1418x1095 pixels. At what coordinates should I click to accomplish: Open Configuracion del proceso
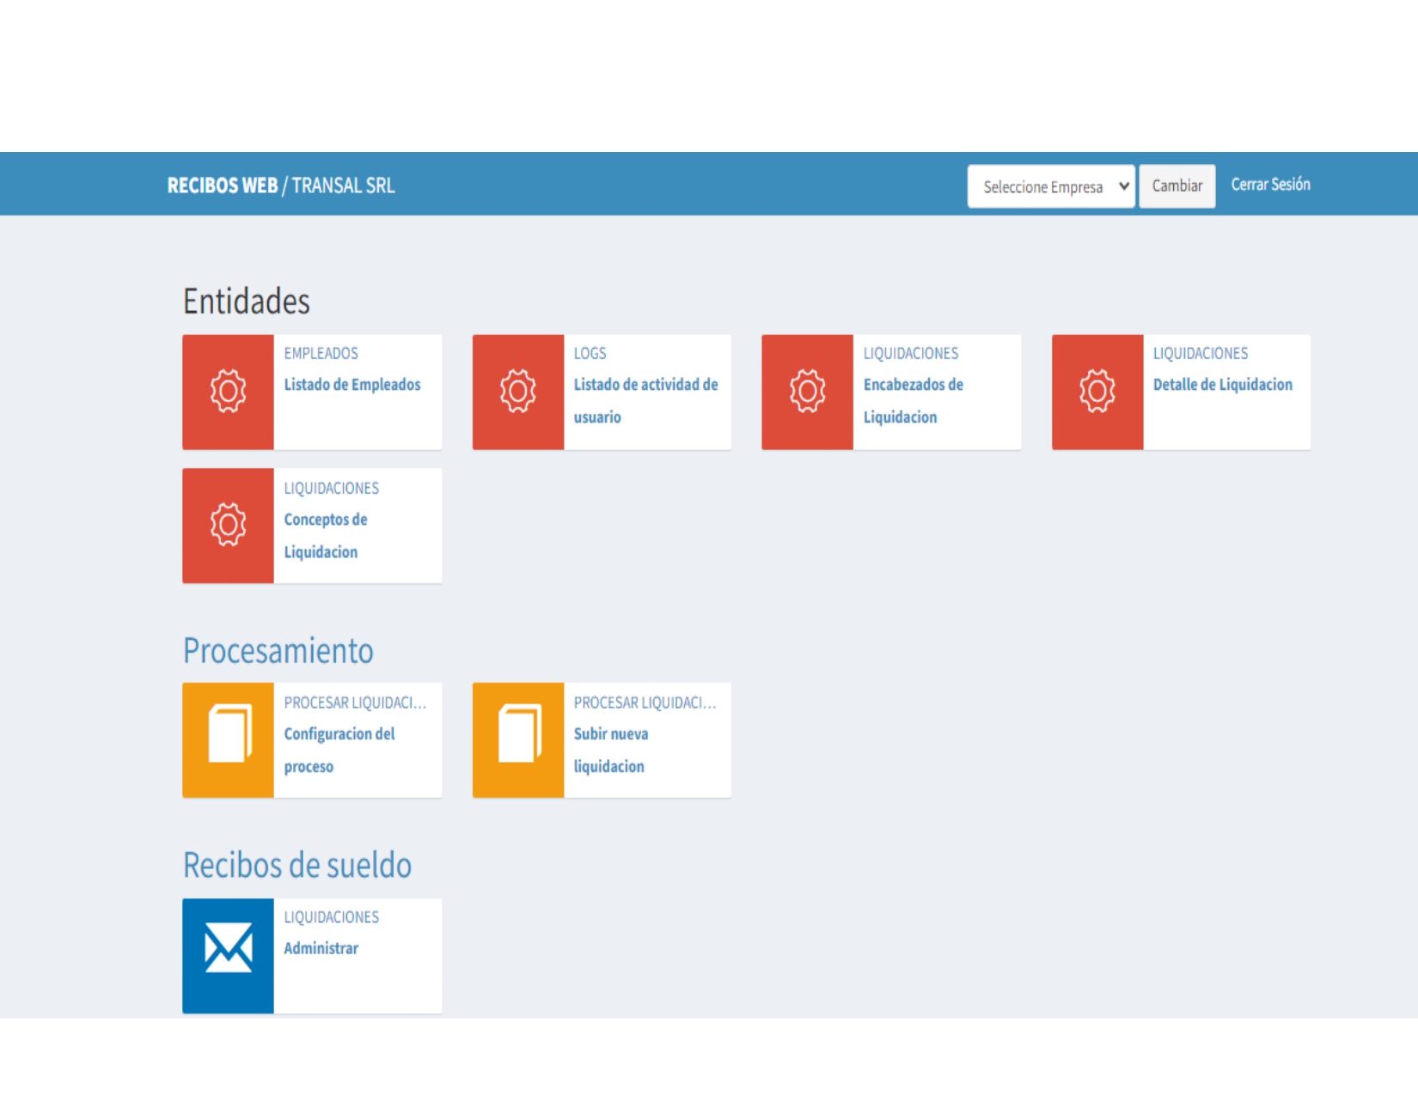point(340,750)
